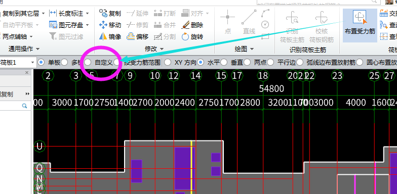
Task: Expand left panel toolbar overflow chevron
Action: (27, 94)
